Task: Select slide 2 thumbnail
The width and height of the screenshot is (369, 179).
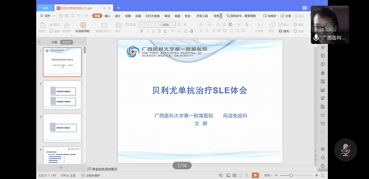Action: (x=62, y=95)
